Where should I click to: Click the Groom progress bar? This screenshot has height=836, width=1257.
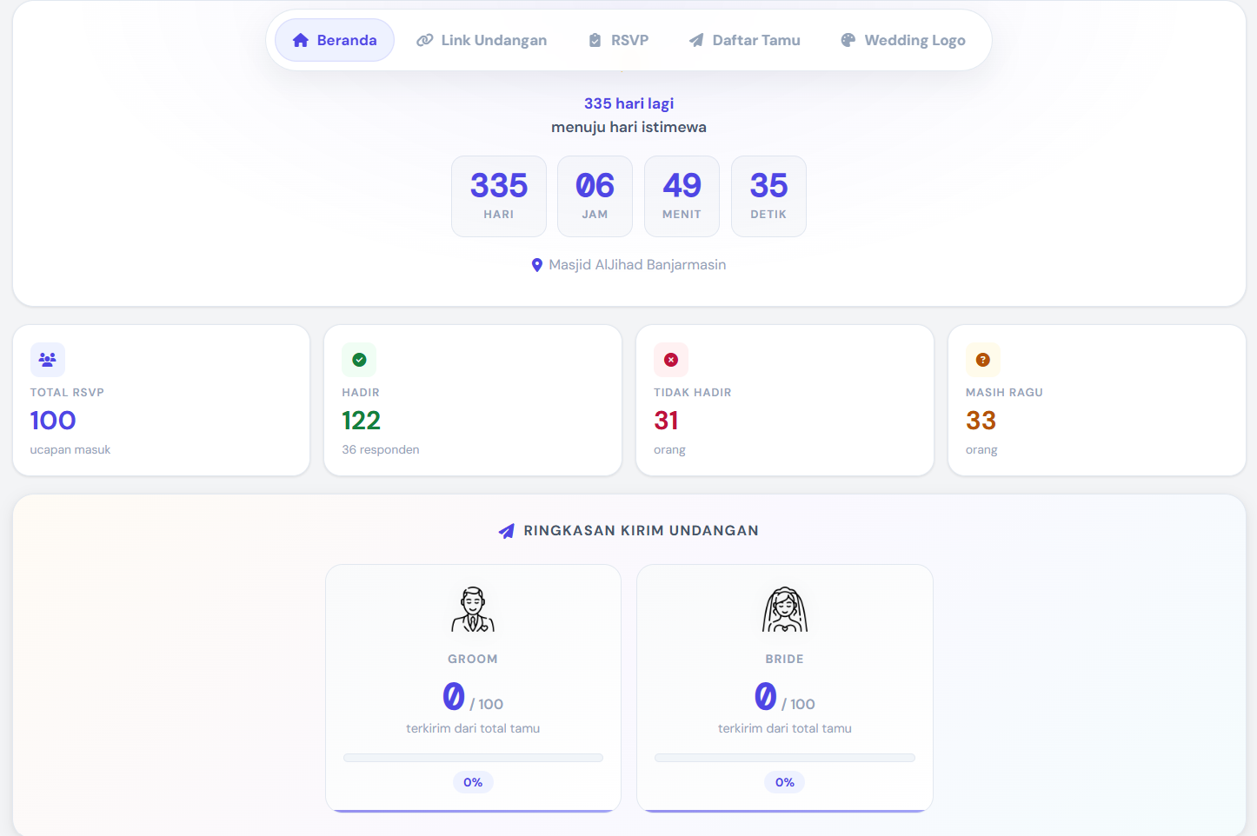point(473,758)
